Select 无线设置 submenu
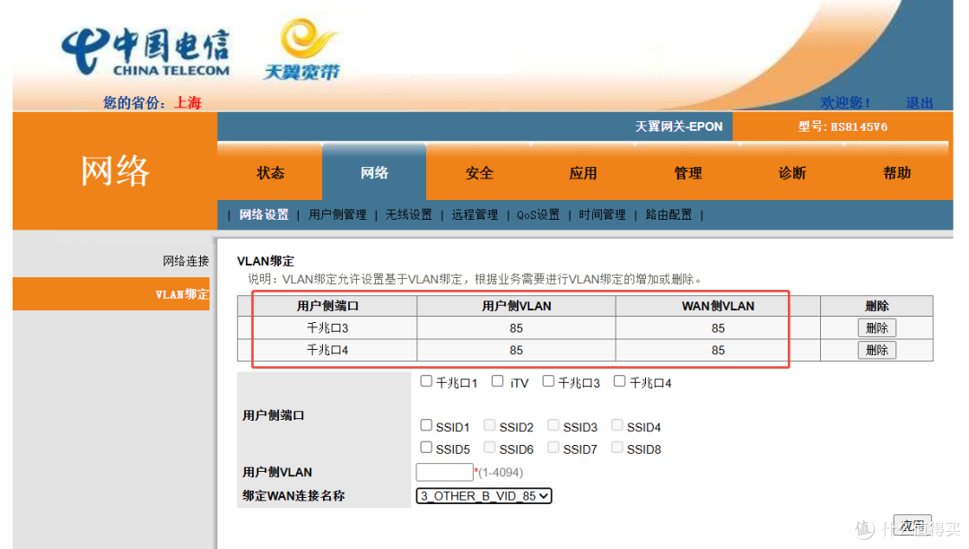969x549 pixels. pyautogui.click(x=408, y=215)
